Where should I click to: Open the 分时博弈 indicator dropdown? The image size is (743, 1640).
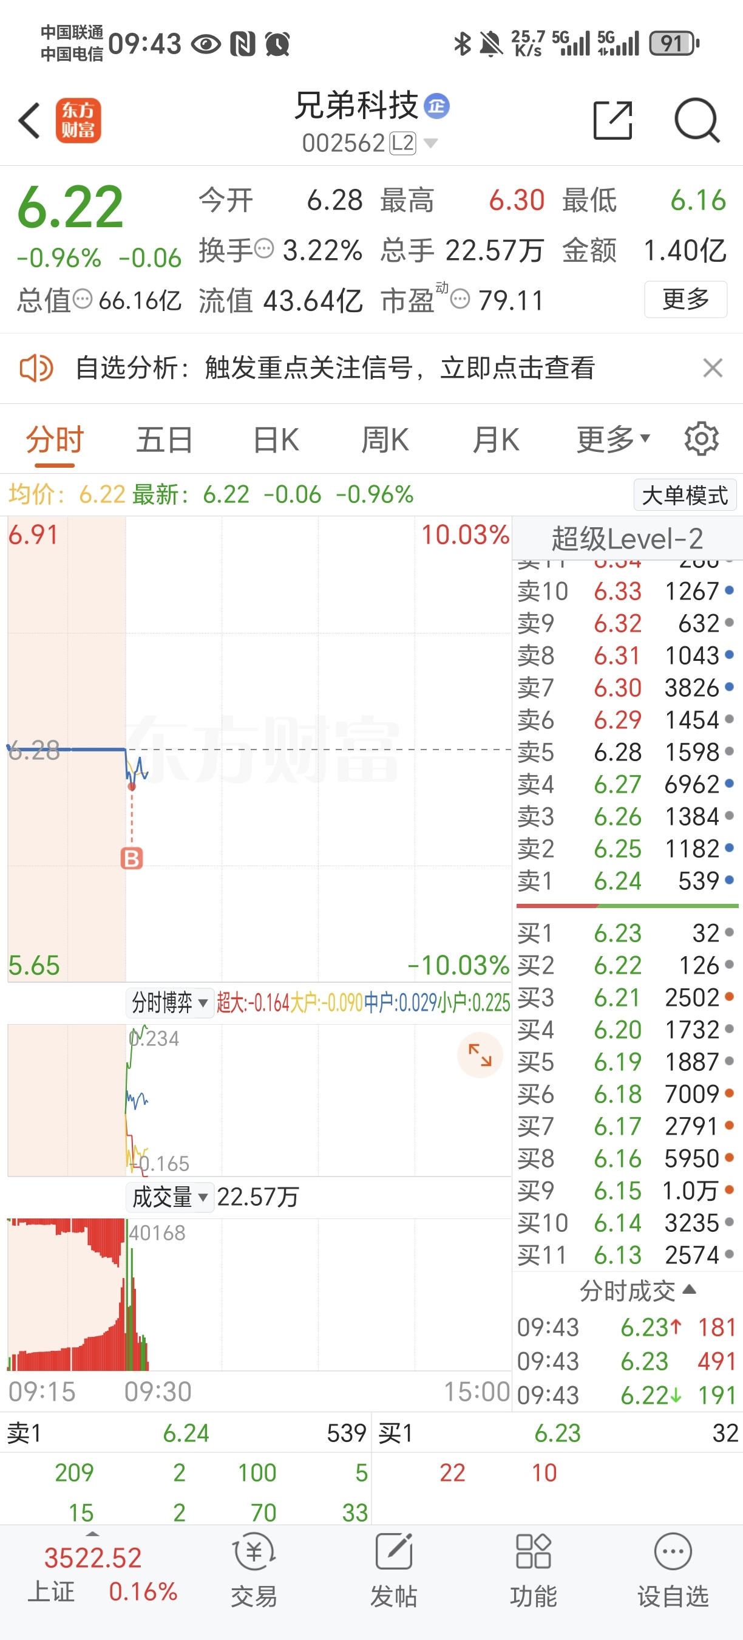(169, 1003)
